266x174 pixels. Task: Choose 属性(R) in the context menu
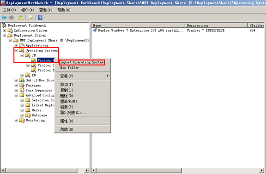[x=83, y=121]
